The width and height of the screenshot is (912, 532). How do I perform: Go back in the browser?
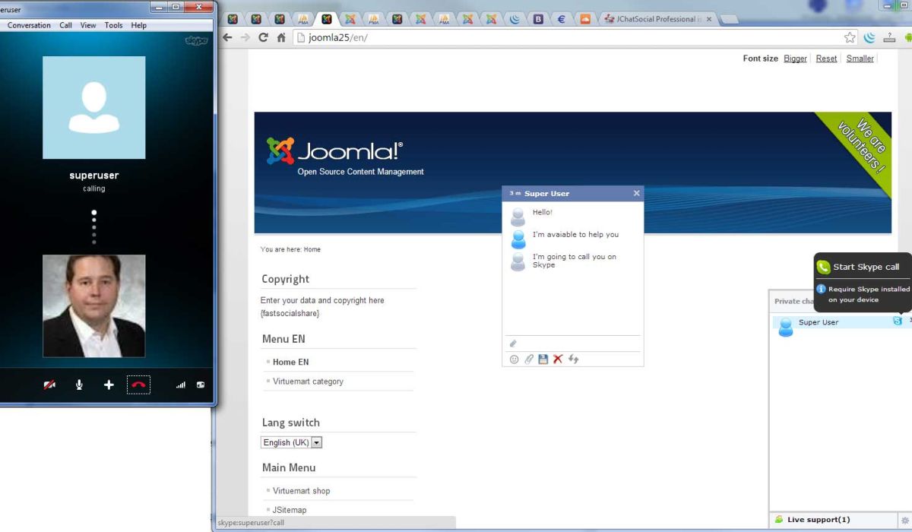(227, 37)
